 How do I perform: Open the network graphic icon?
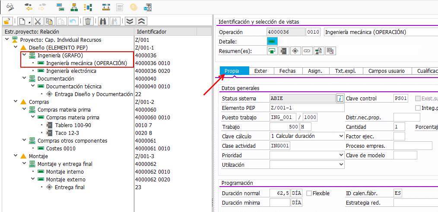click(x=88, y=7)
